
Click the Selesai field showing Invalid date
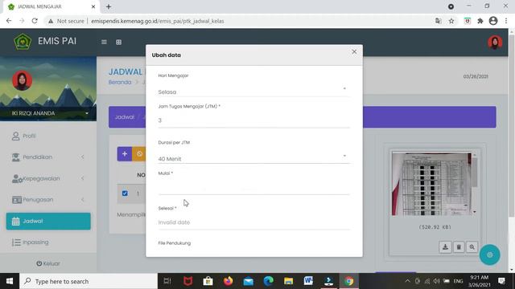pos(254,222)
